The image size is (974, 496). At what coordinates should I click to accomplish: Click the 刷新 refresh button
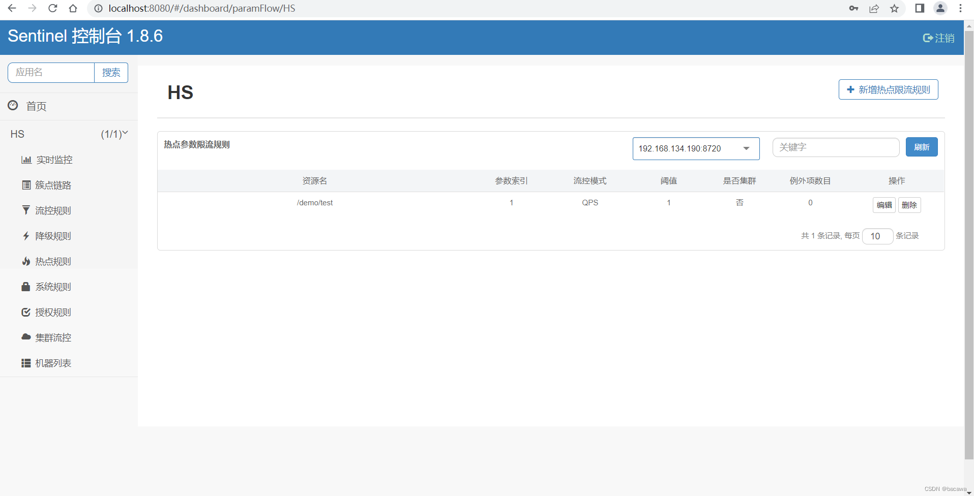(921, 147)
